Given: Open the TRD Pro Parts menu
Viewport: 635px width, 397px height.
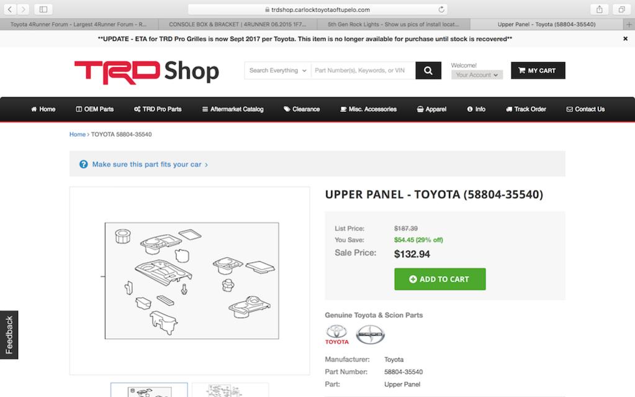Looking at the screenshot, I should pos(158,109).
